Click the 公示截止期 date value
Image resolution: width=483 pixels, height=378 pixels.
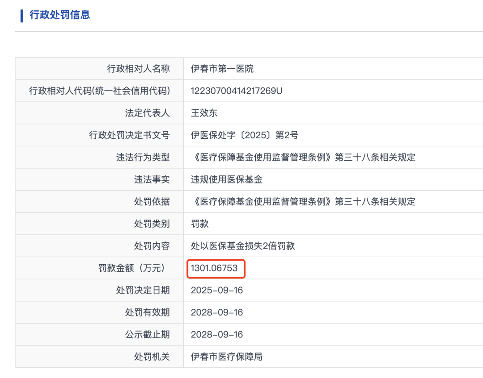pos(217,334)
